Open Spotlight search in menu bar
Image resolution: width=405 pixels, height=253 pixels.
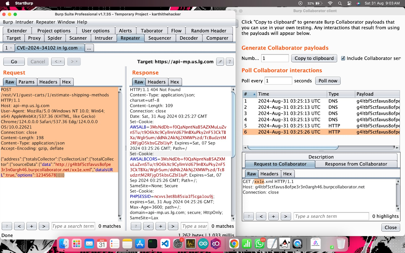pos(340,3)
